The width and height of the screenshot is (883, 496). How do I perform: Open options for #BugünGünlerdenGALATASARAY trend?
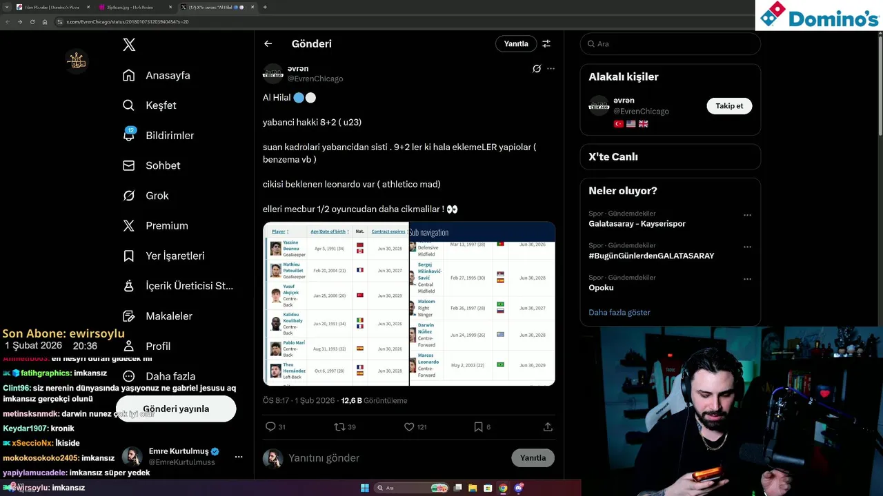[747, 247]
